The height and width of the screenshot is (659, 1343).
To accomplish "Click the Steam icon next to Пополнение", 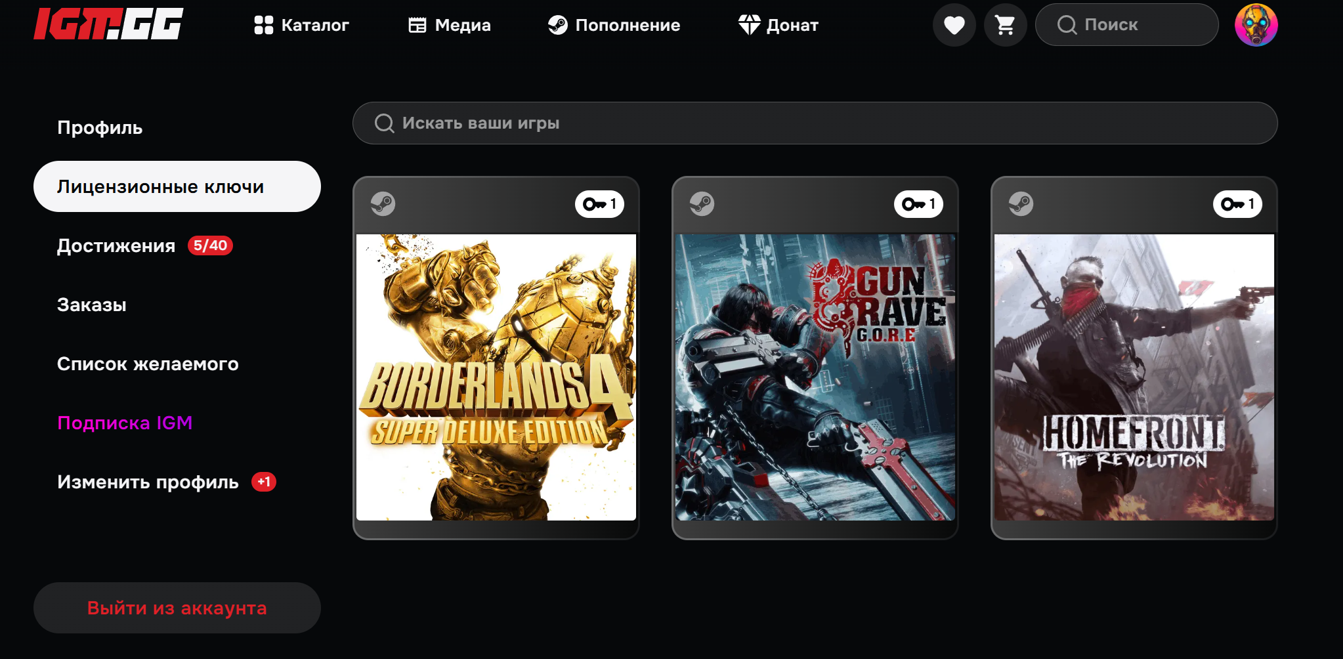I will (558, 25).
